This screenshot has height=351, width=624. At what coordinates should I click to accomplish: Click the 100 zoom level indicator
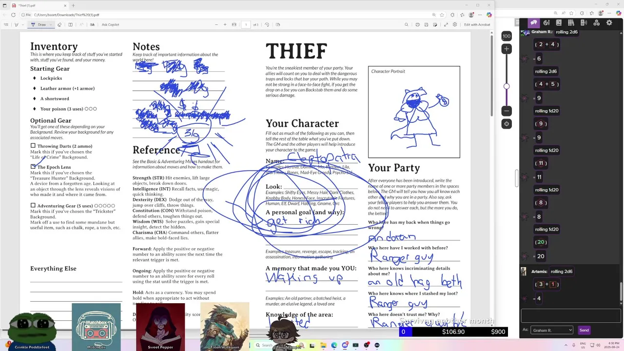(x=507, y=36)
